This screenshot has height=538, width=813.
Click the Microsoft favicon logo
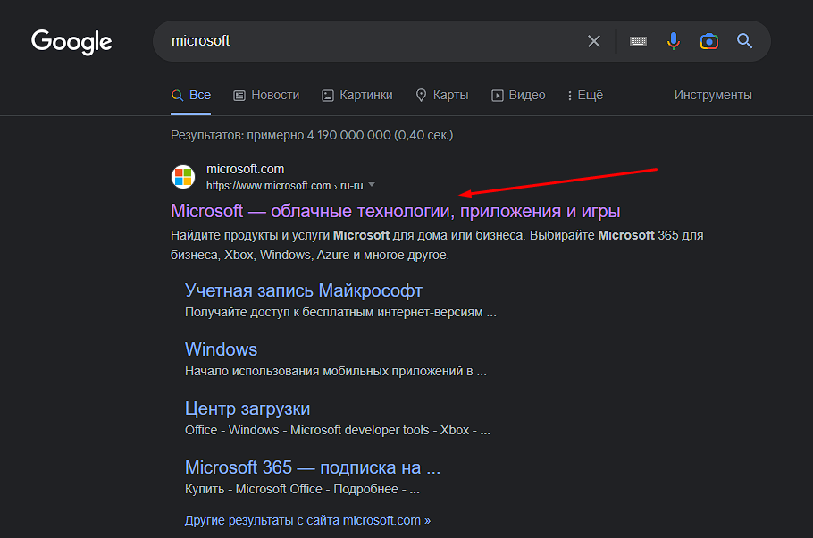183,176
